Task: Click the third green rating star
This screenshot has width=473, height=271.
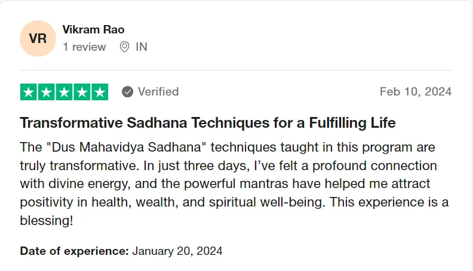Action: 64,92
